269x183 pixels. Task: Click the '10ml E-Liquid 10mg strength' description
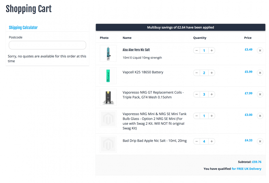pyautogui.click(x=142, y=58)
